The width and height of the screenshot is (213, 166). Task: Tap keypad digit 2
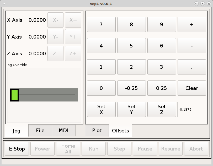pos(131,67)
